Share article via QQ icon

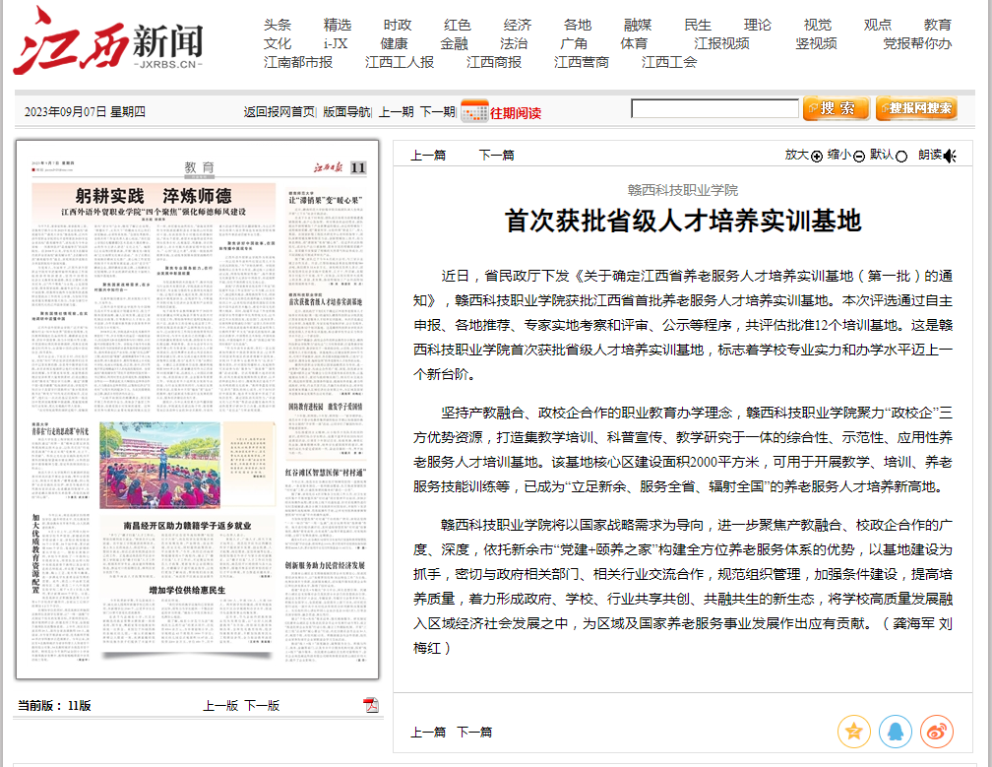[896, 731]
